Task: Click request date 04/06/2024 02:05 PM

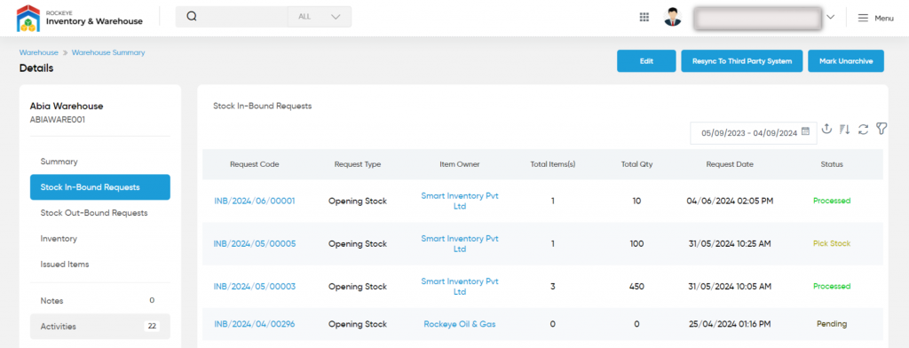Action: click(730, 201)
